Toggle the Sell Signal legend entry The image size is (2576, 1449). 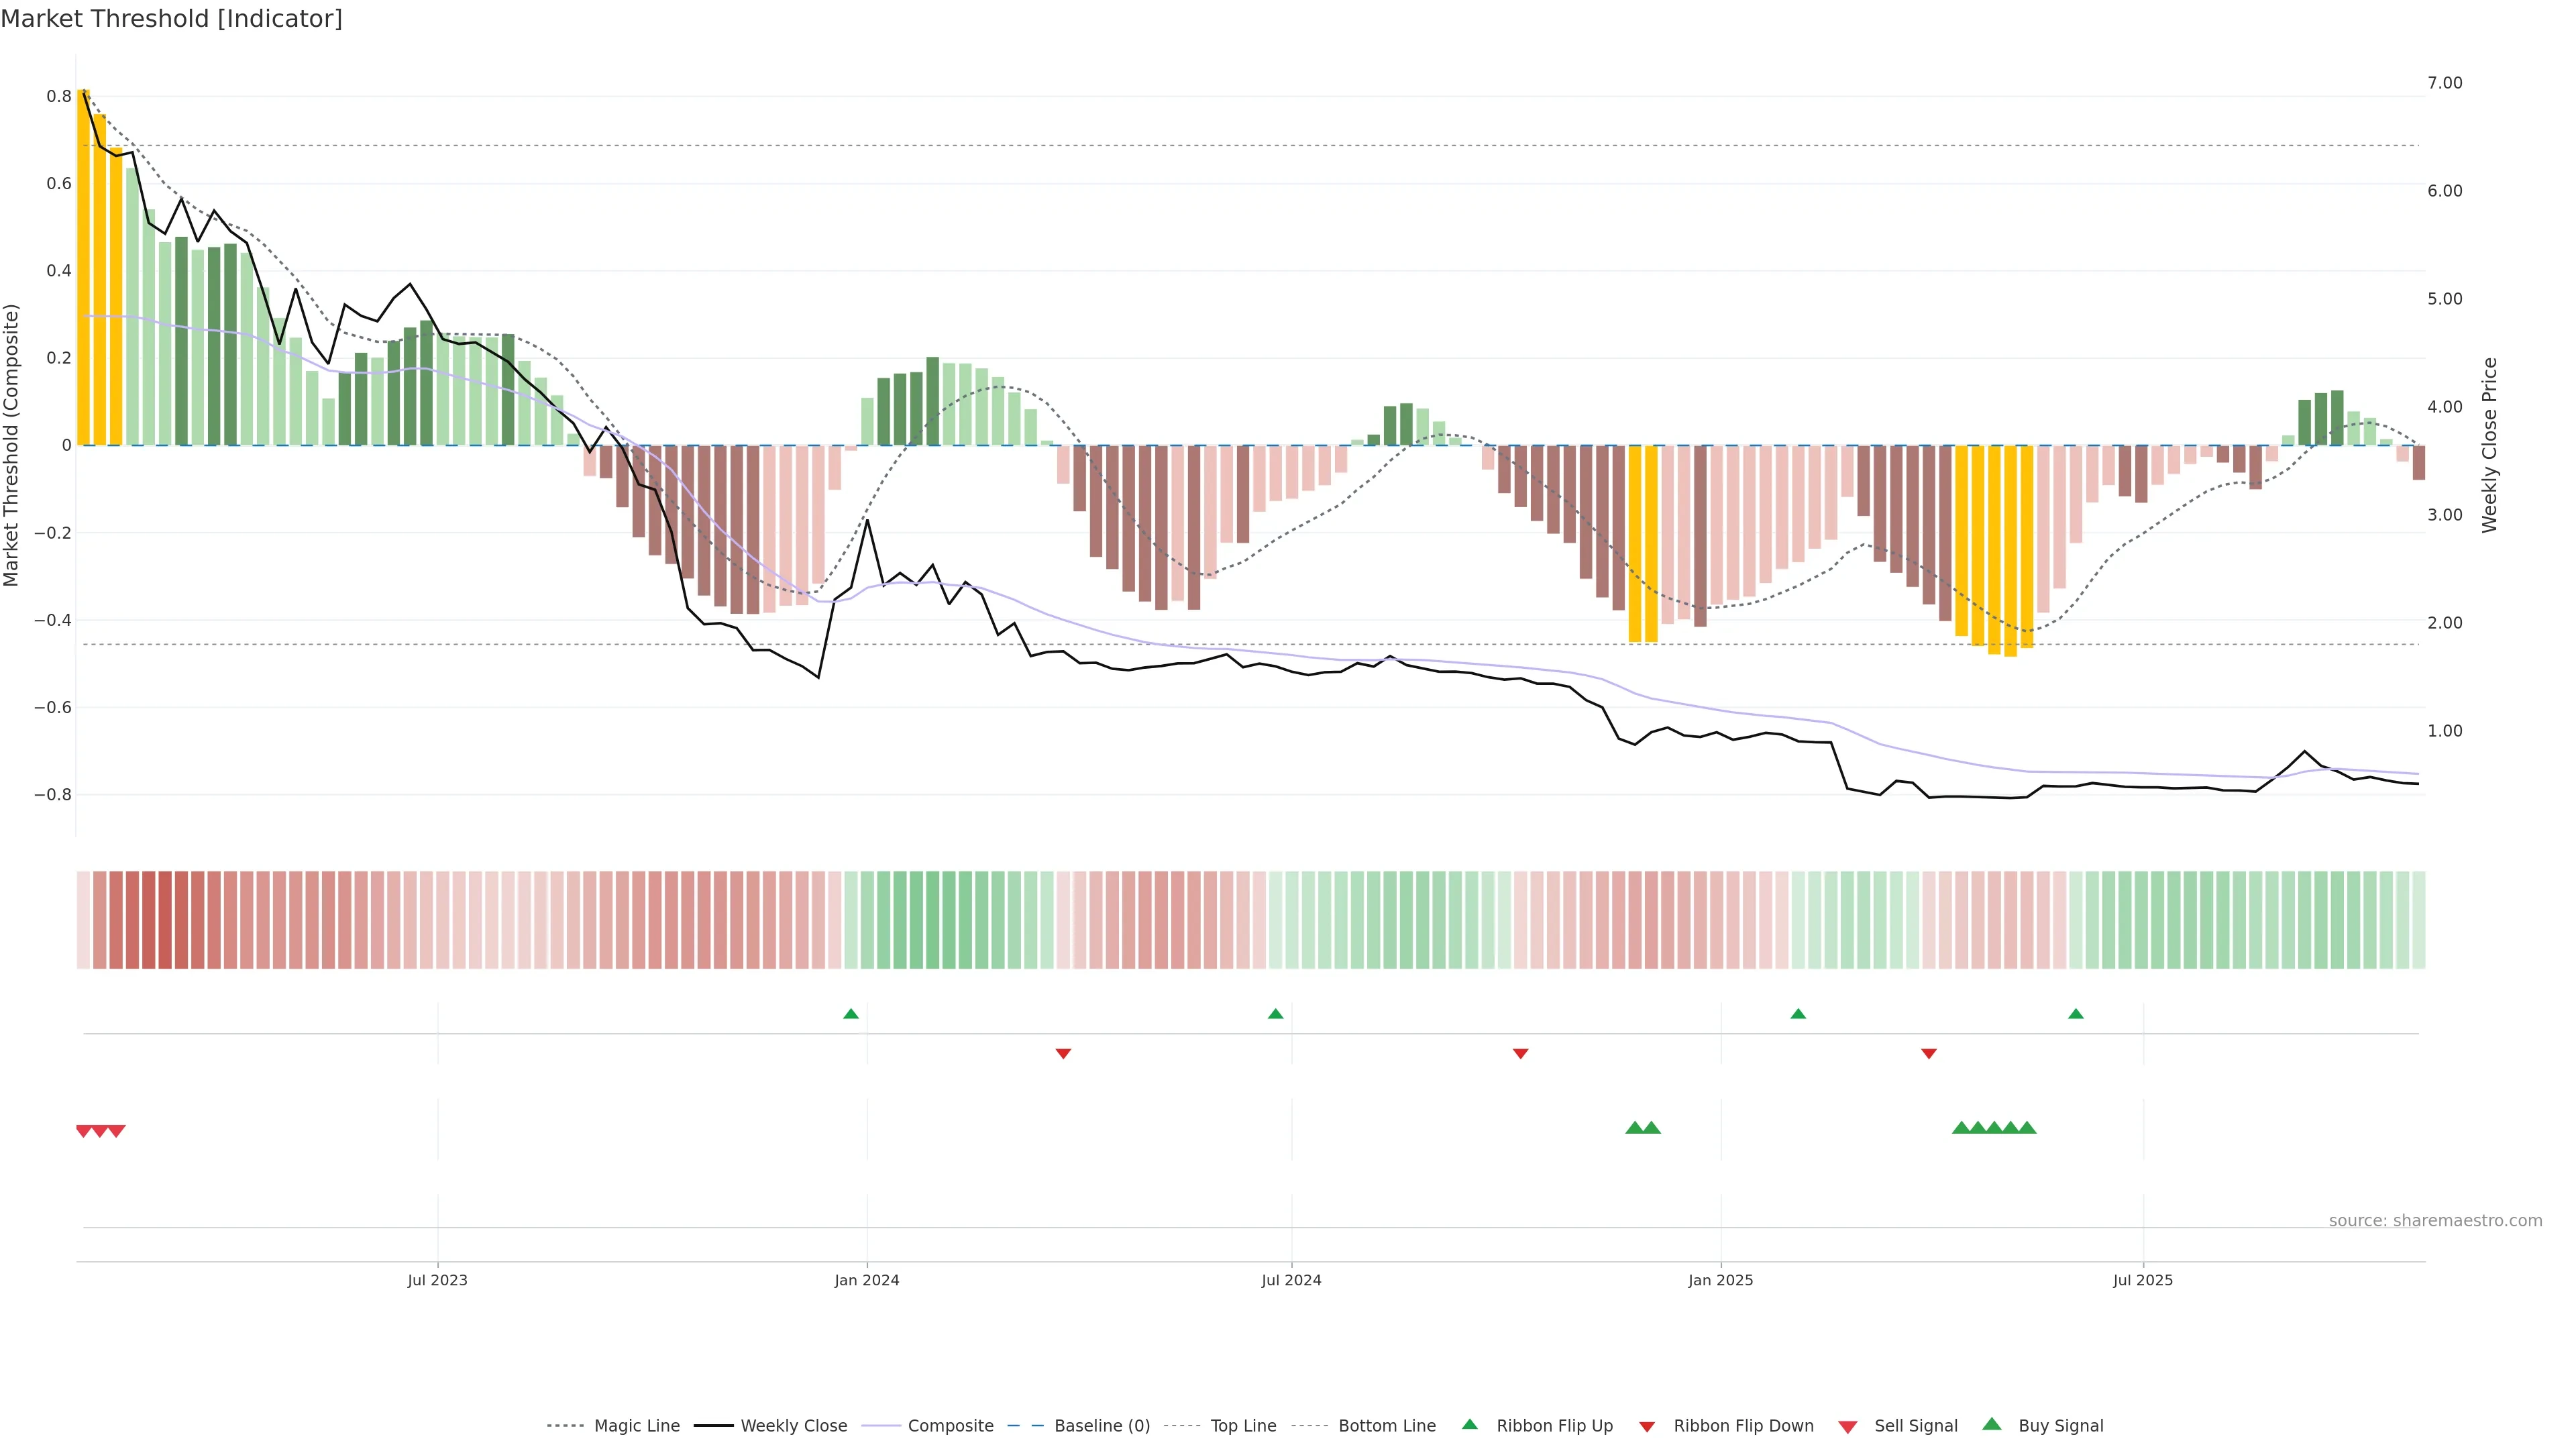pos(1915,1426)
